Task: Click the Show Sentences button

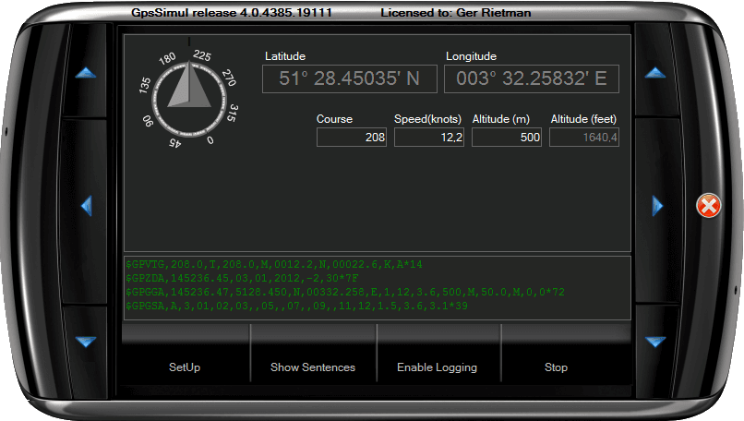Action: tap(313, 367)
